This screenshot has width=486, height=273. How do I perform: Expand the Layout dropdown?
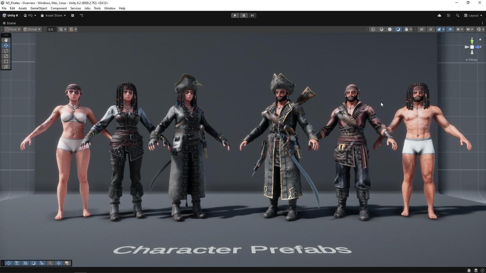pyautogui.click(x=473, y=16)
